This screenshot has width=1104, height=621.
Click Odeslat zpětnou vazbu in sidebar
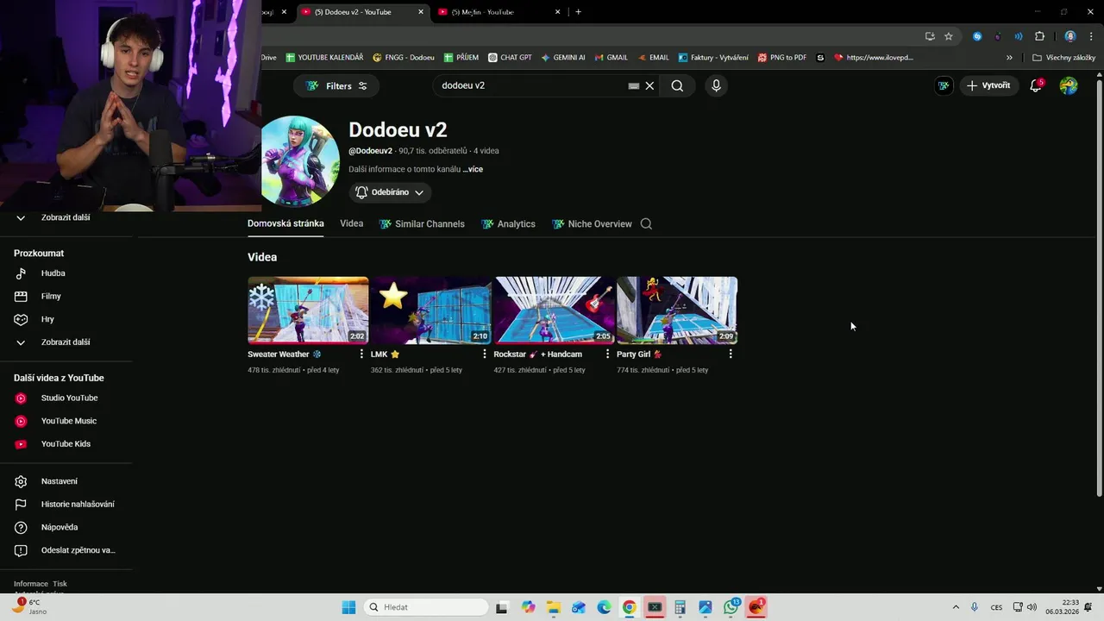tap(66, 550)
